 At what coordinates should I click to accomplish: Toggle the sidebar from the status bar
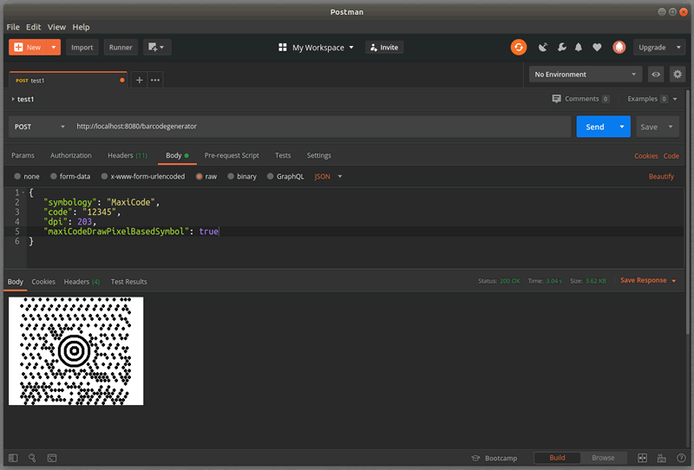tap(12, 458)
